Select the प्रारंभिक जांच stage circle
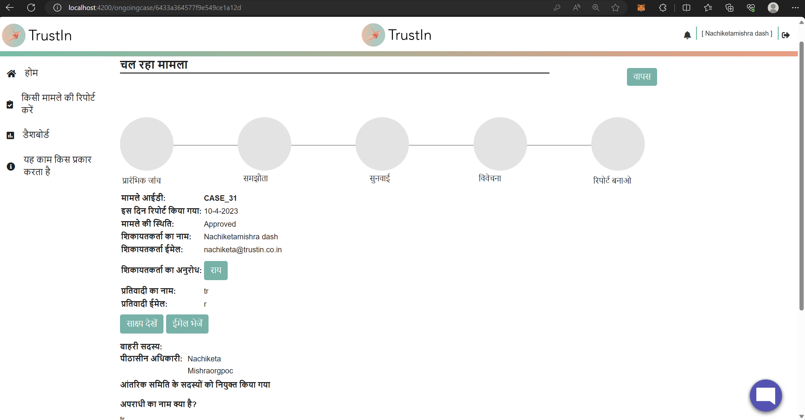805x420 pixels. click(147, 144)
